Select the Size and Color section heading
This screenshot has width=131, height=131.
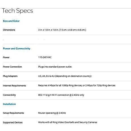pyautogui.click(x=11, y=21)
